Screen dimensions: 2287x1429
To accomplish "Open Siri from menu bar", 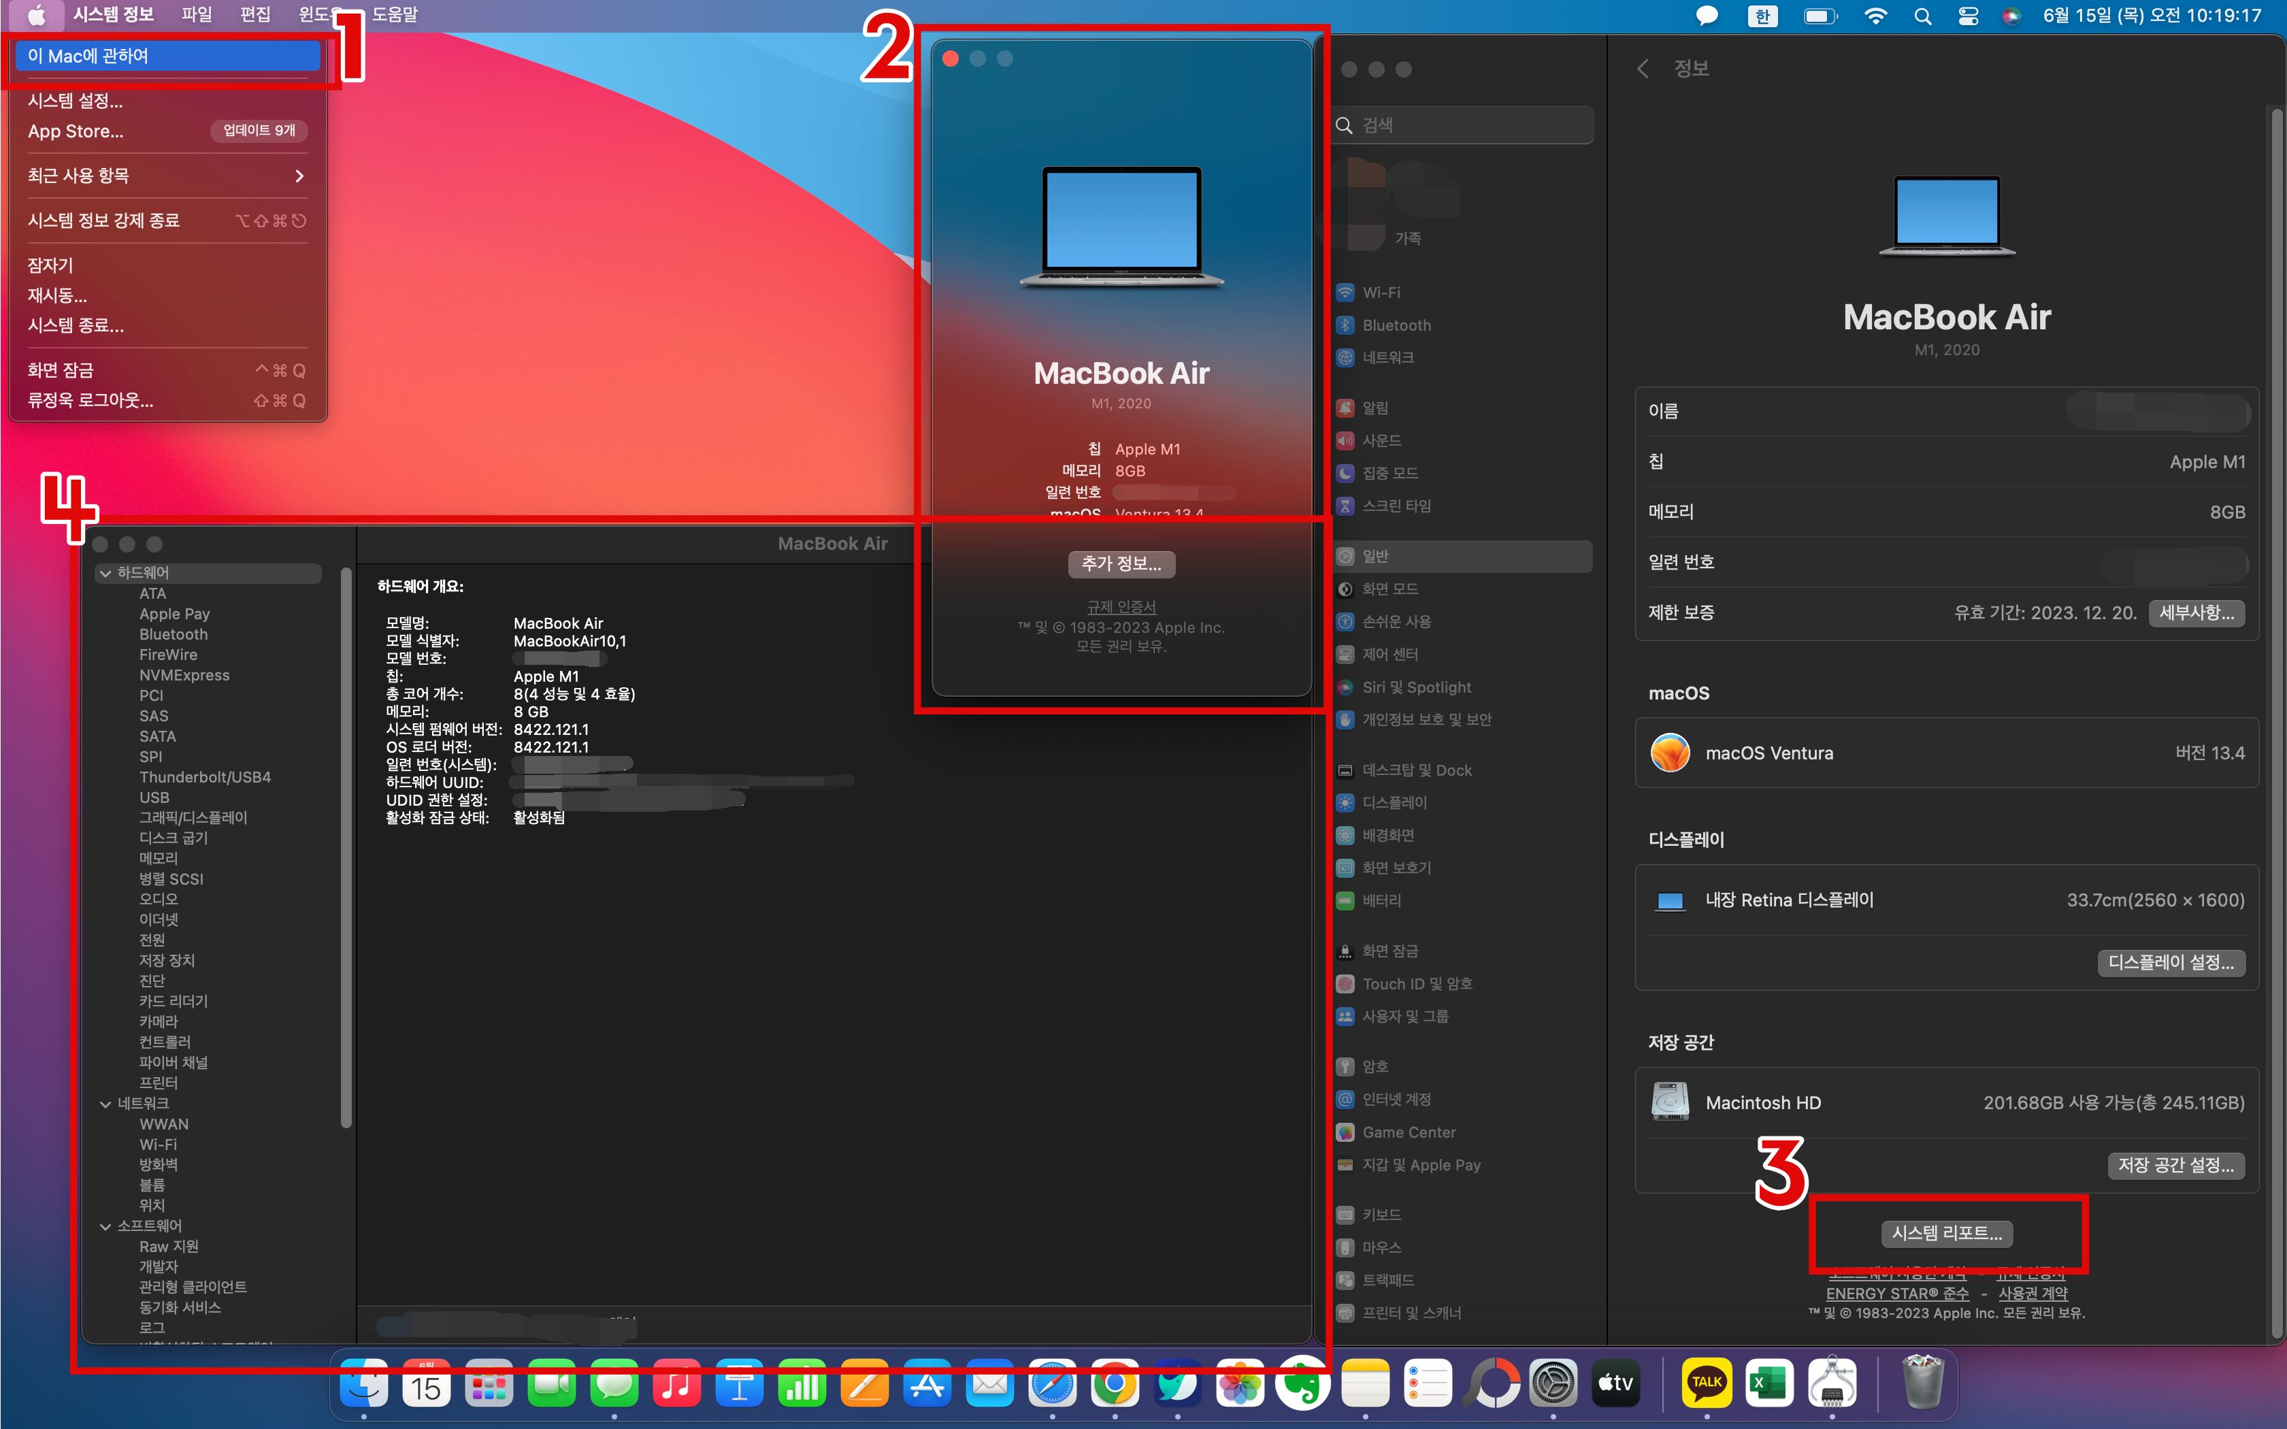I will [2011, 16].
